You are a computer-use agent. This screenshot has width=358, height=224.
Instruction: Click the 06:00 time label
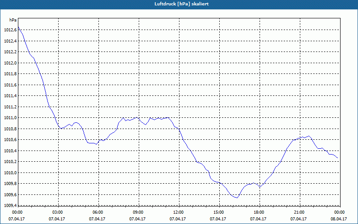[98, 212]
